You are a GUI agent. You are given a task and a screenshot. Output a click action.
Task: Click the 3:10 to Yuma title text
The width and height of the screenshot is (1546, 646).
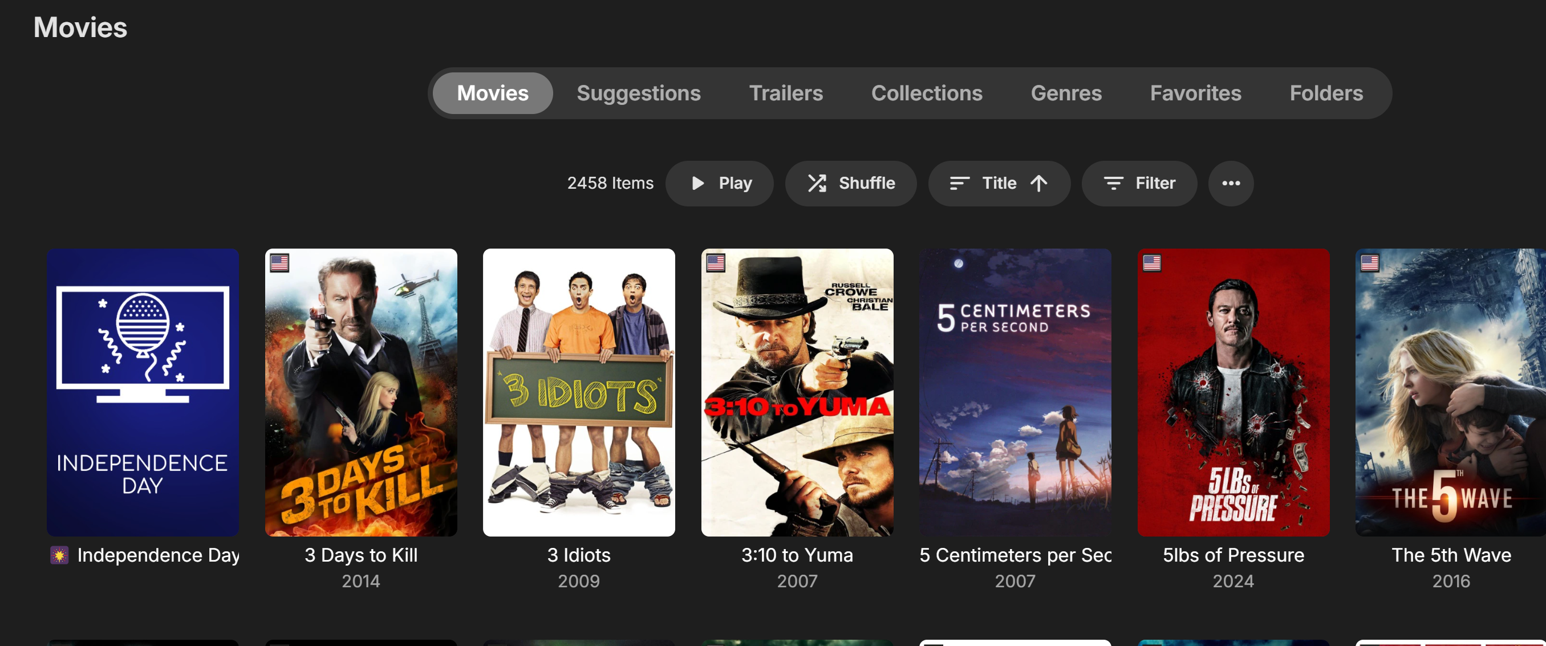(798, 555)
